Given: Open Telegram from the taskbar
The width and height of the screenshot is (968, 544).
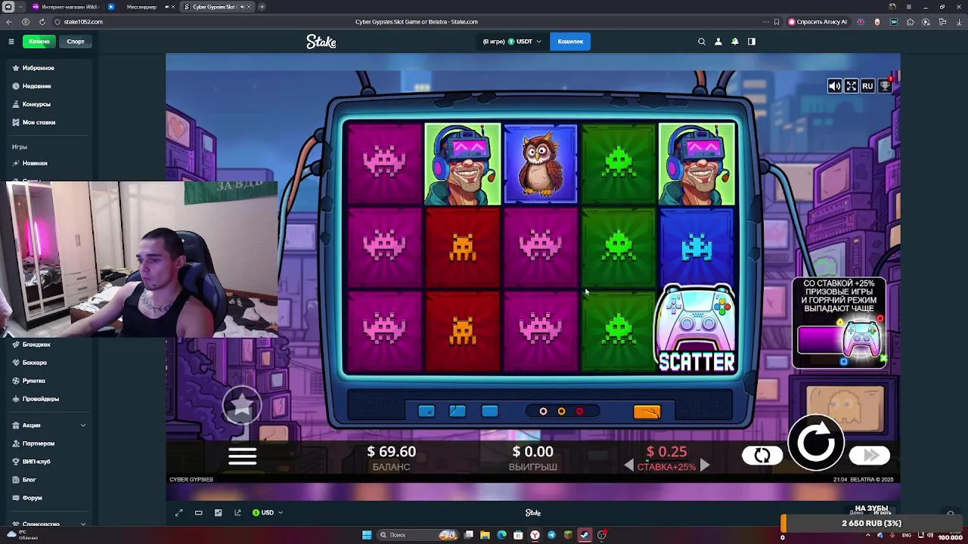Looking at the screenshot, I should coord(551,535).
